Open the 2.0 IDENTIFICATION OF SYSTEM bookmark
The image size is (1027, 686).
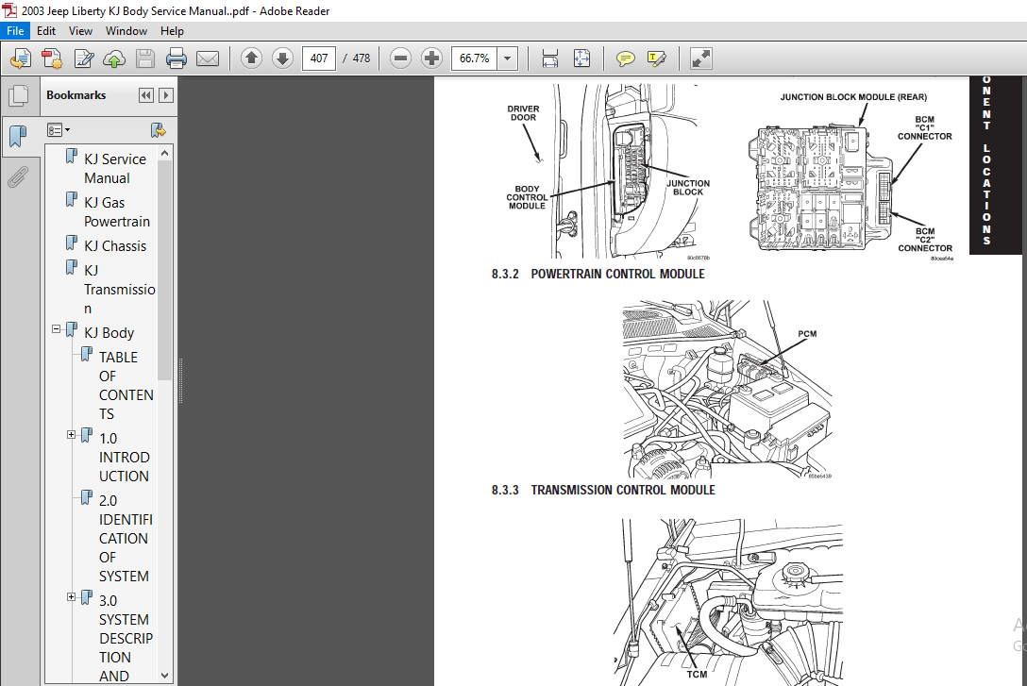point(126,538)
